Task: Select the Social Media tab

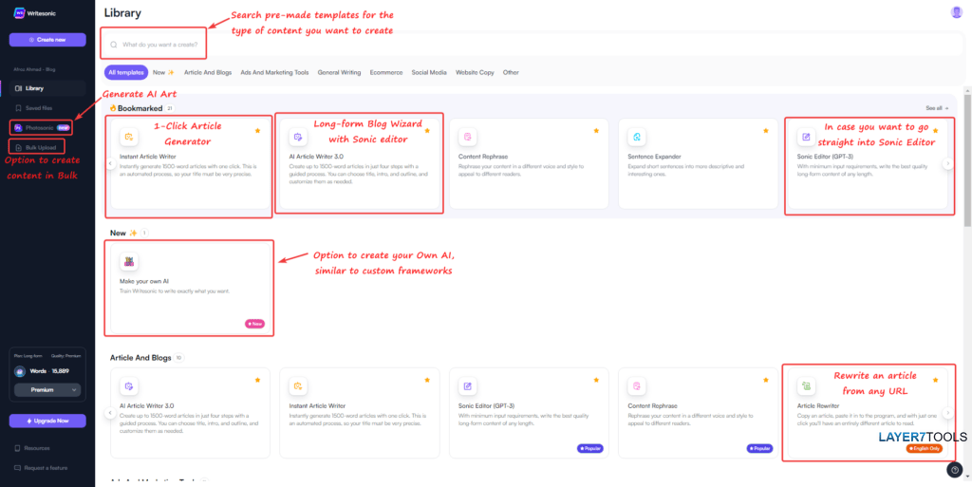Action: [x=429, y=72]
